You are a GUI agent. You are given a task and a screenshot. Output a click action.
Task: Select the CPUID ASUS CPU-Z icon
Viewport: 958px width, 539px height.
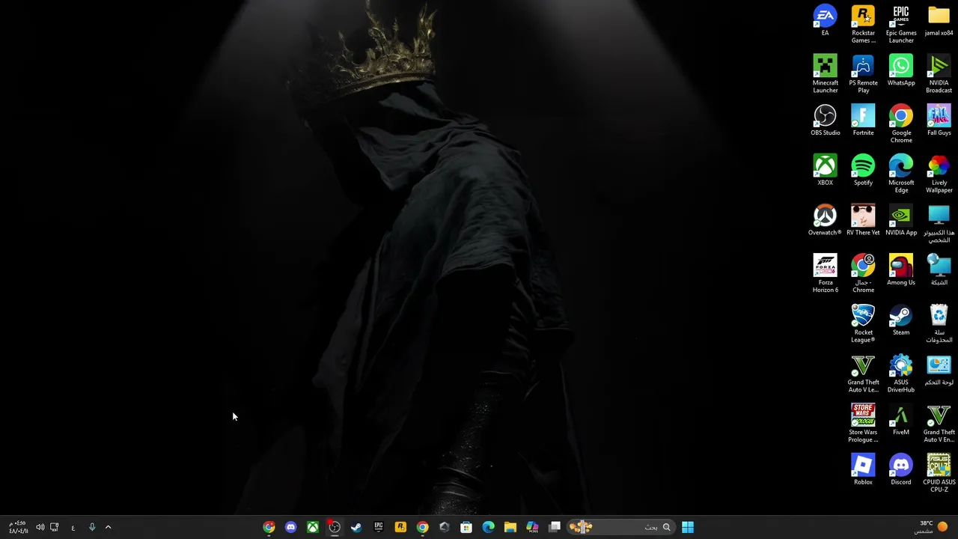coord(939,473)
